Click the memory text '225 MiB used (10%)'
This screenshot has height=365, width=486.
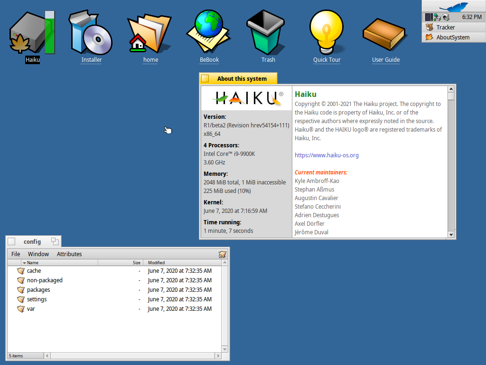click(227, 191)
